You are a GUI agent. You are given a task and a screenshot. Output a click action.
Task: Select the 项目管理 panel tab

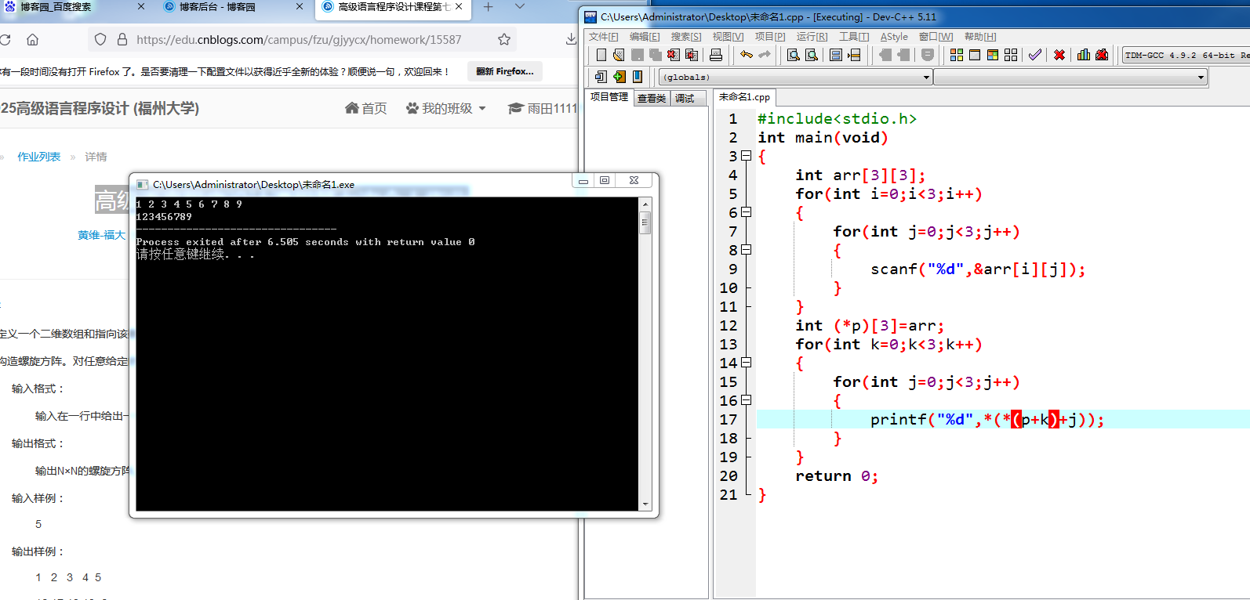[609, 97]
